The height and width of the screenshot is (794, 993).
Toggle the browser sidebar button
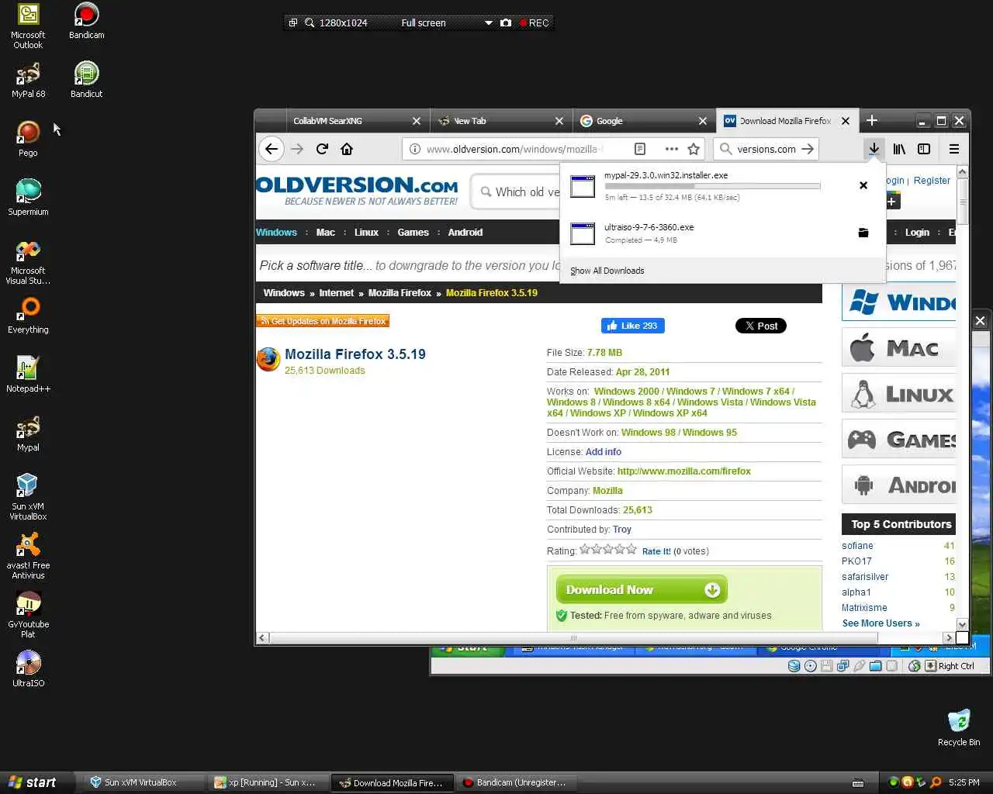click(924, 149)
